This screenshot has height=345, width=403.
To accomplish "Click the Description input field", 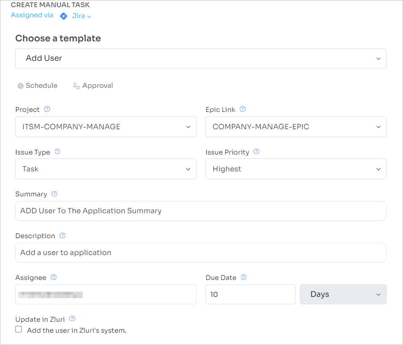I will pos(201,253).
